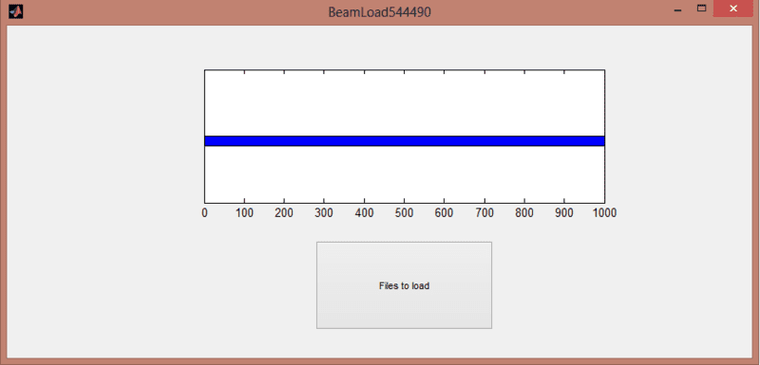Click axis label 400
The width and height of the screenshot is (760, 365).
pos(365,213)
